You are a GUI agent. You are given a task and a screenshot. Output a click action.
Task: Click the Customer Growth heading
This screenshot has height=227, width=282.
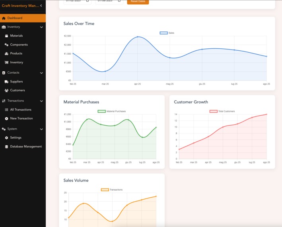click(x=191, y=102)
